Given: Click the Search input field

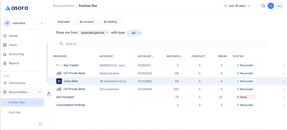Looking at the screenshot, I should (x=163, y=44).
